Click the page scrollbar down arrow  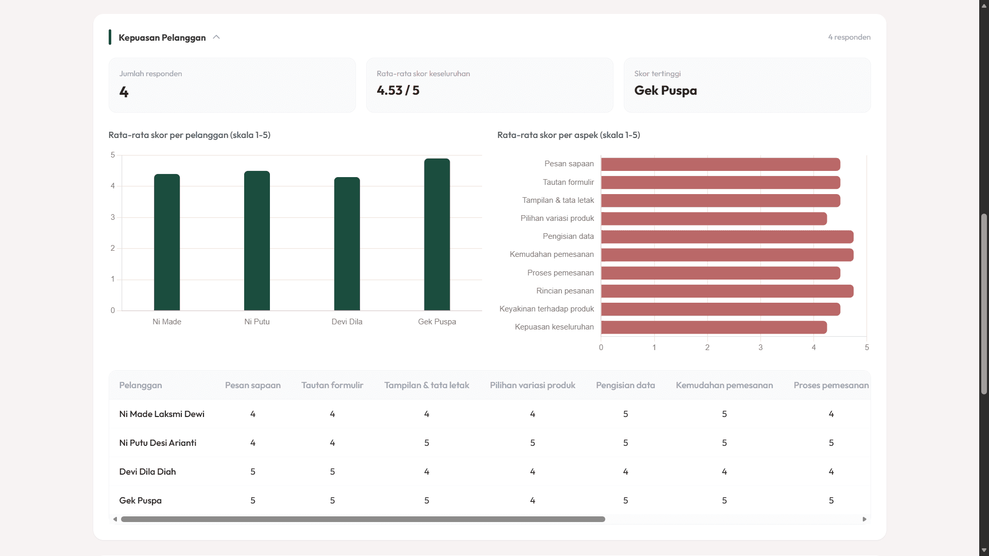point(984,551)
